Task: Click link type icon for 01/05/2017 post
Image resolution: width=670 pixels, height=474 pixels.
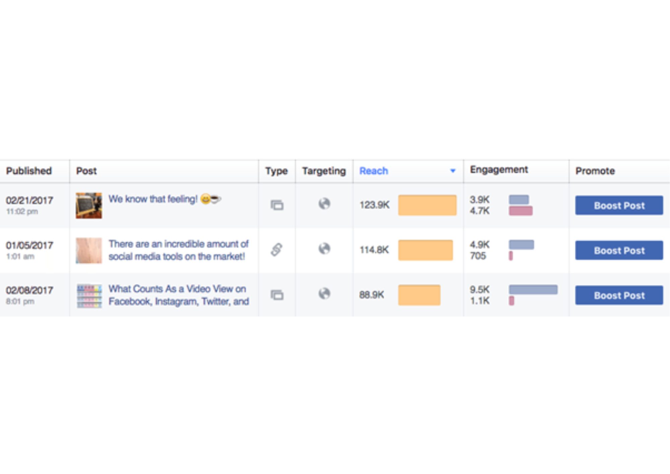Action: pyautogui.click(x=277, y=250)
